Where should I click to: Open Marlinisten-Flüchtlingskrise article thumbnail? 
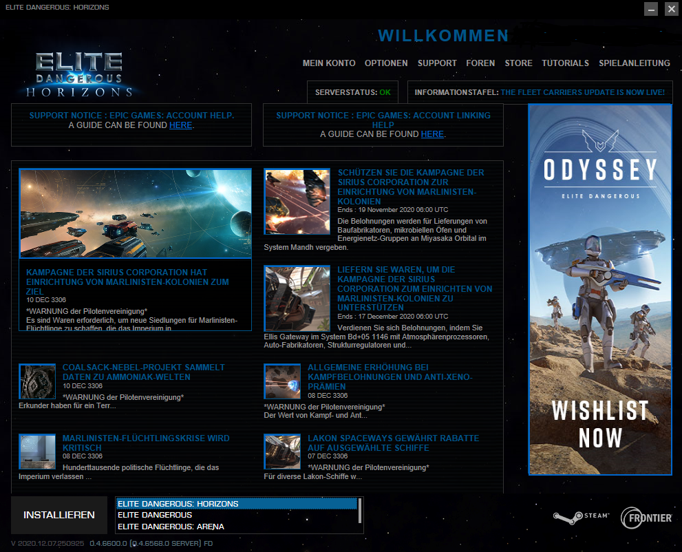tap(37, 452)
